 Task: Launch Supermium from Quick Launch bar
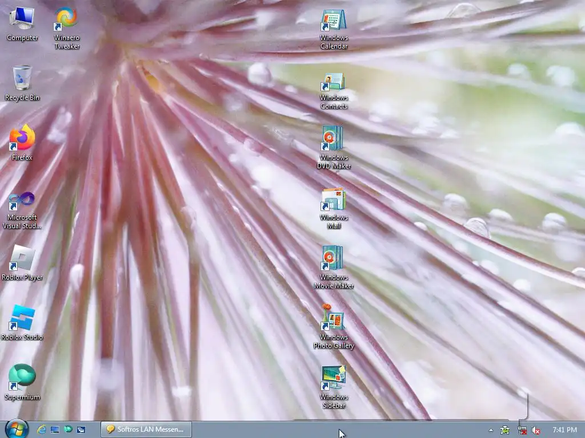point(68,429)
